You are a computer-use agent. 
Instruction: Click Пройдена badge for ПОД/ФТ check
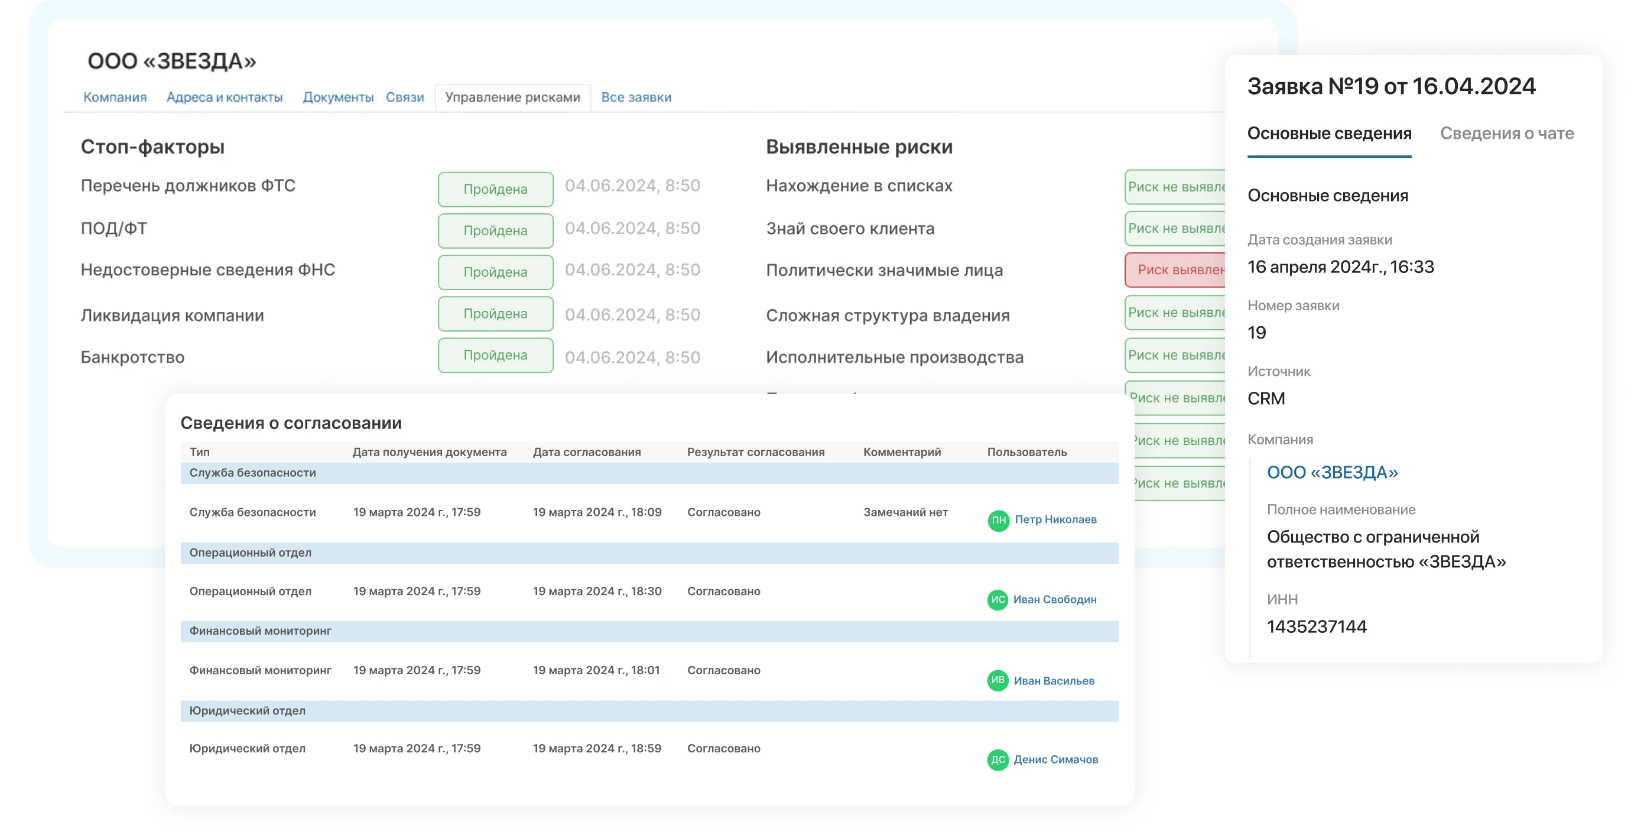tap(496, 230)
